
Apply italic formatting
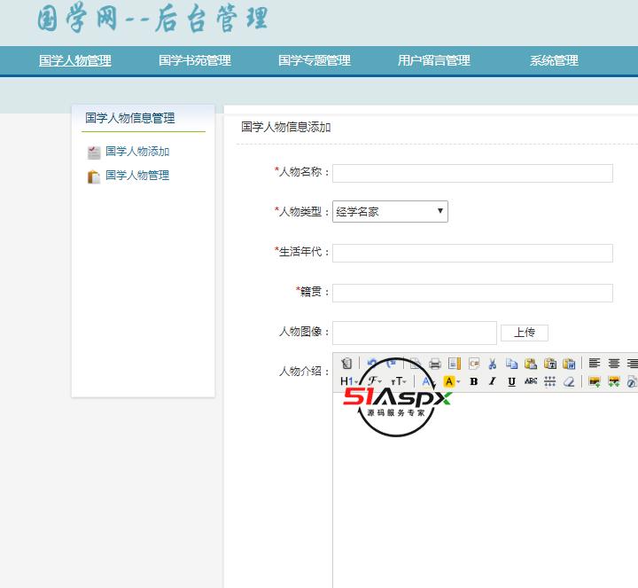pyautogui.click(x=493, y=381)
